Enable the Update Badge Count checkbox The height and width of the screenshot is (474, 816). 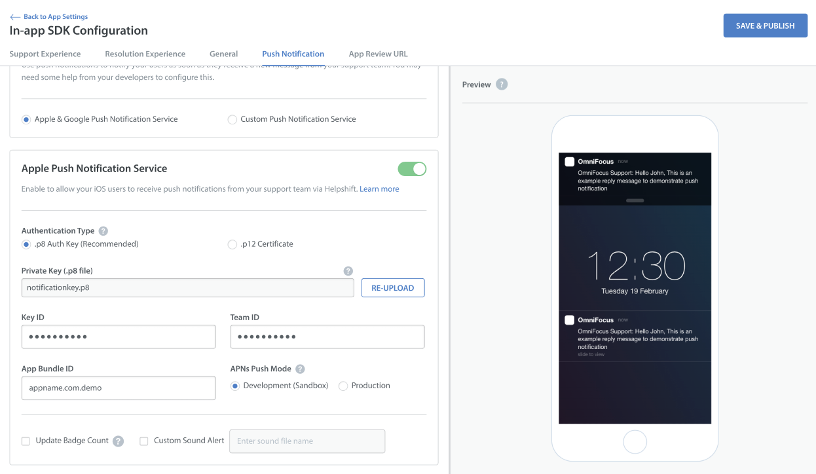(x=26, y=441)
